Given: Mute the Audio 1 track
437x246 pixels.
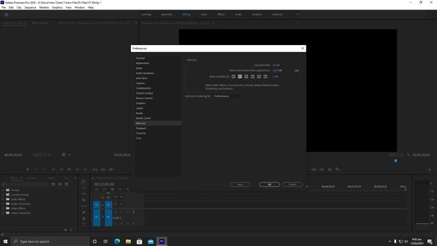Looking at the screenshot, I should tap(122, 212).
